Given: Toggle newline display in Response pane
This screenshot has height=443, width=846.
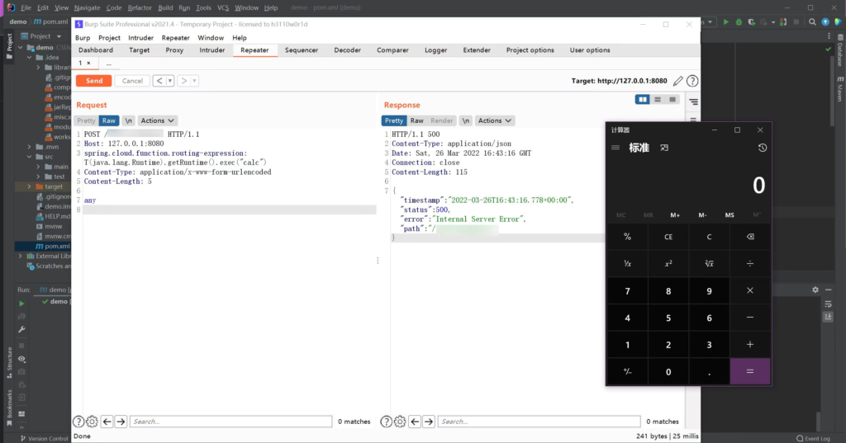Looking at the screenshot, I should pos(466,120).
